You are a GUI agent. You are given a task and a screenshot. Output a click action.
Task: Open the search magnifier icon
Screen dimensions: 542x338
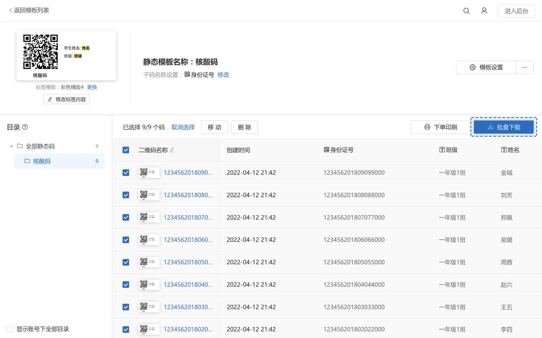(x=466, y=11)
